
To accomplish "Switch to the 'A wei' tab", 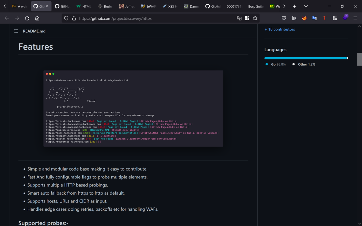I will pos(19,6).
